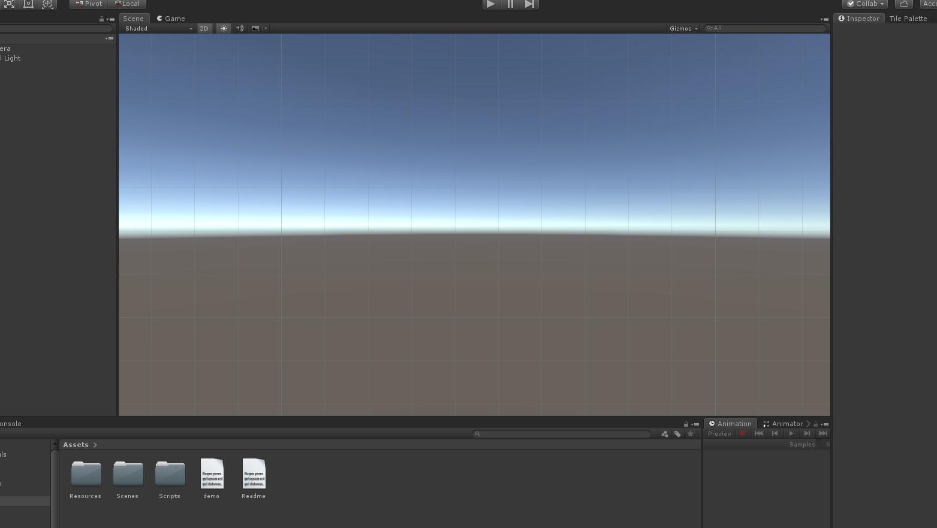
Task: Toggle scene lighting with the sun icon
Action: coord(223,28)
